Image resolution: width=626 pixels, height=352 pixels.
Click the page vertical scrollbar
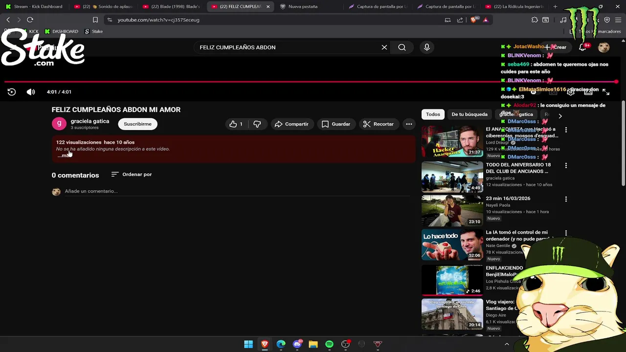pos(623,143)
